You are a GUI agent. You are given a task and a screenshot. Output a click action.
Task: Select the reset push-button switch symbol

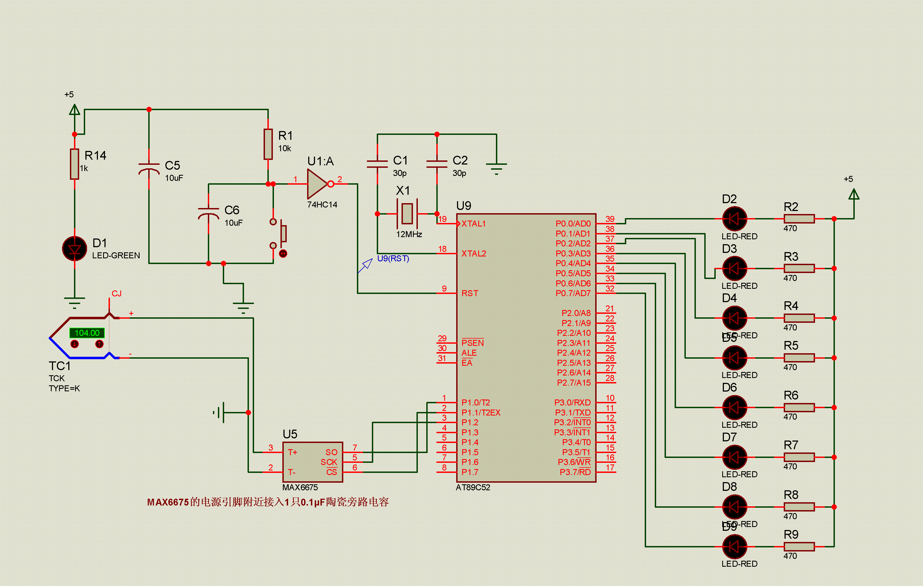pos(279,233)
